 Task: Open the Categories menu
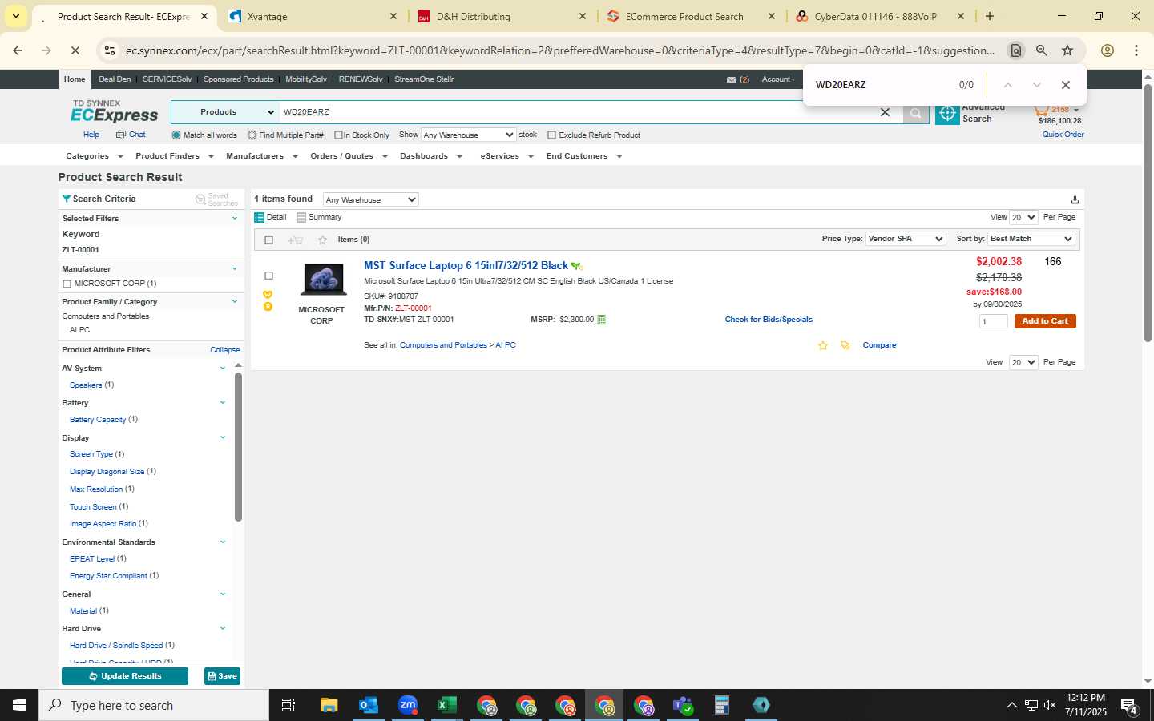coord(94,156)
